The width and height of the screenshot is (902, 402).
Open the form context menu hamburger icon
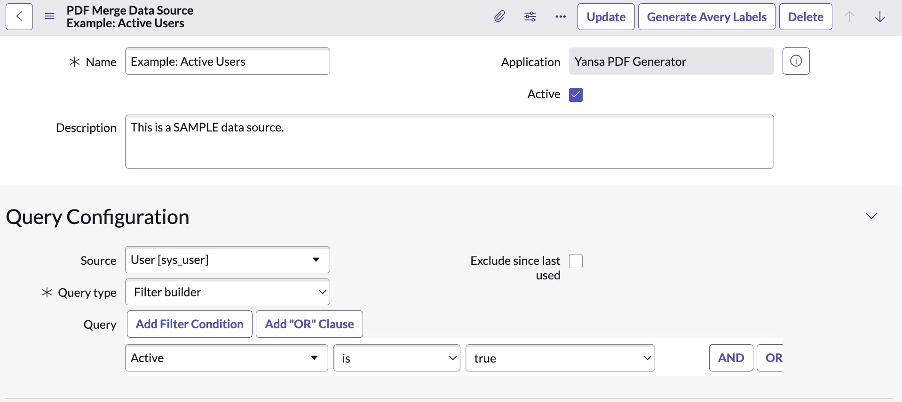tap(49, 17)
